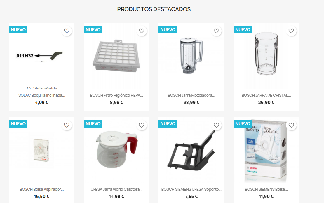Click the glass coffee carafe image
This screenshot has height=203, width=324.
click(116, 150)
